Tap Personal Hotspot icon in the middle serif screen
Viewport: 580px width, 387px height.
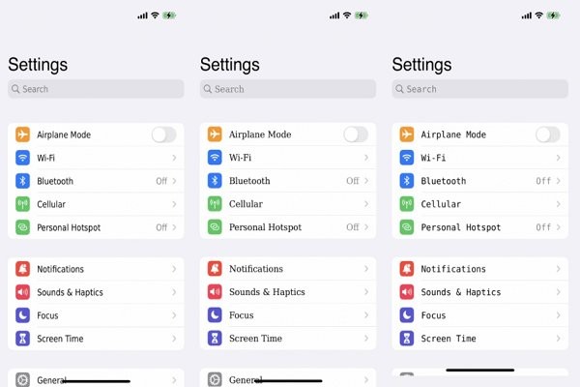215,227
